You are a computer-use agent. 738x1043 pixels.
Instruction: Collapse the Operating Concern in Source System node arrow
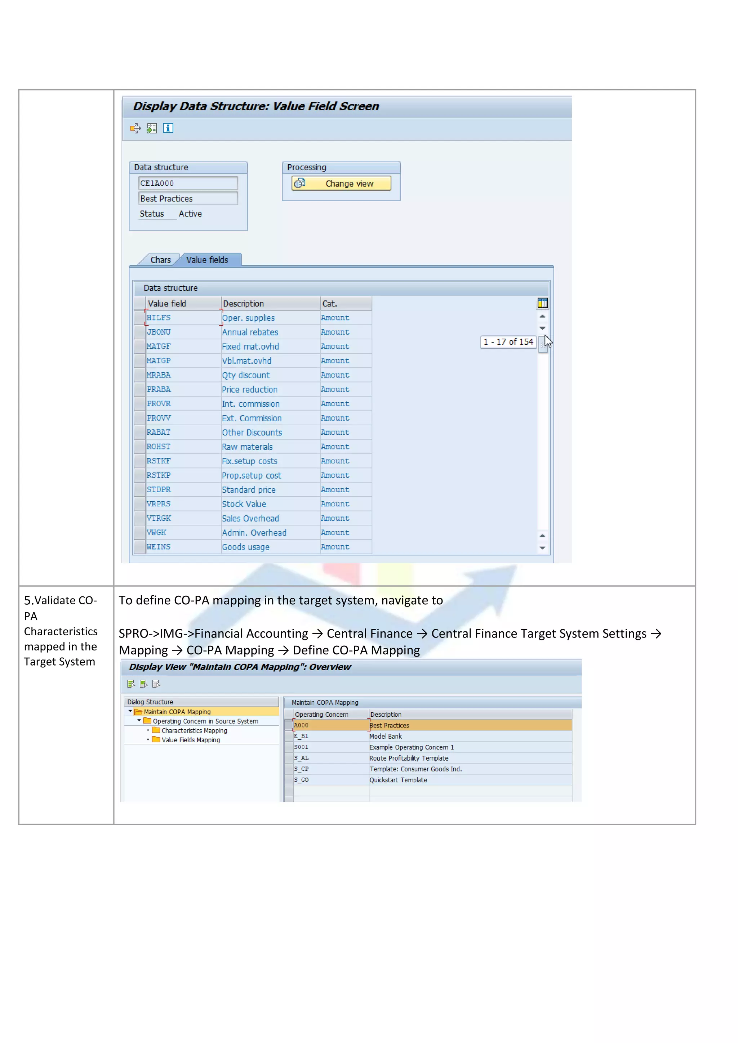139,721
